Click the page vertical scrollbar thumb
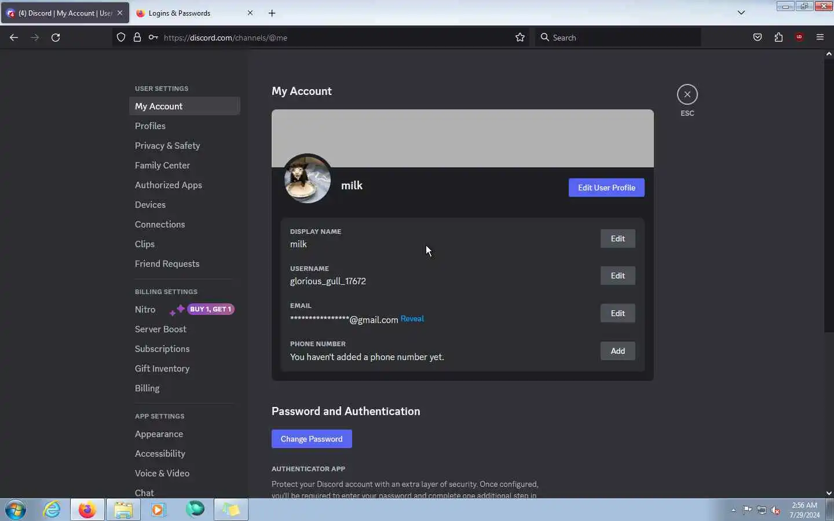 click(x=829, y=195)
